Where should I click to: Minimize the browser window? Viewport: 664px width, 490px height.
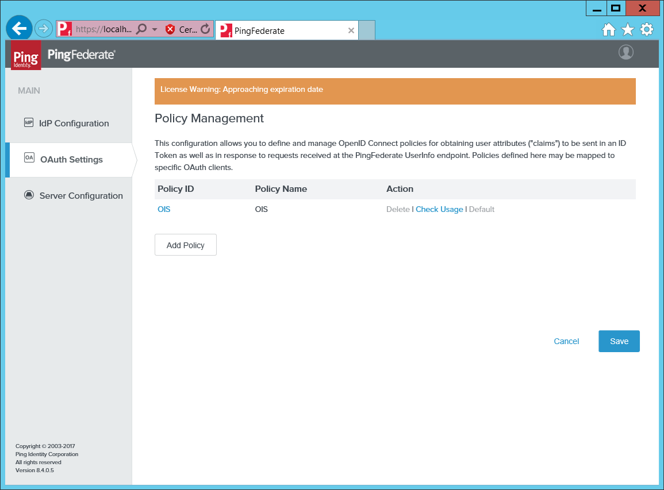coord(597,8)
